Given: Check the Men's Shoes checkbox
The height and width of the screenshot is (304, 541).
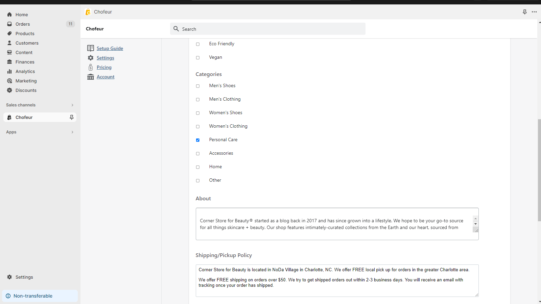Looking at the screenshot, I should [198, 86].
